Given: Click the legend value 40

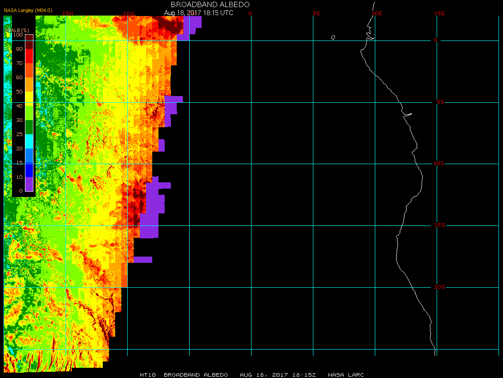Looking at the screenshot, I should (x=19, y=106).
